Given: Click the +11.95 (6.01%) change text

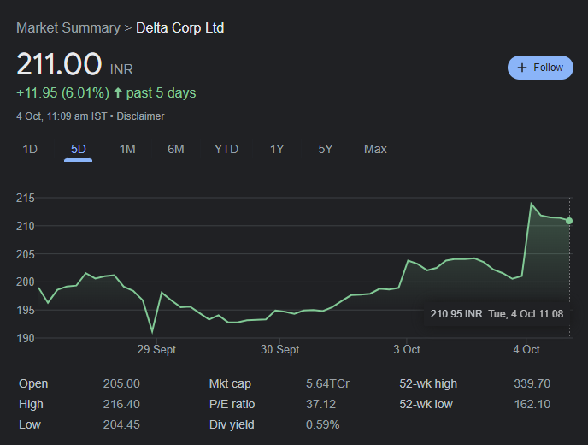Looking at the screenshot, I should point(62,92).
